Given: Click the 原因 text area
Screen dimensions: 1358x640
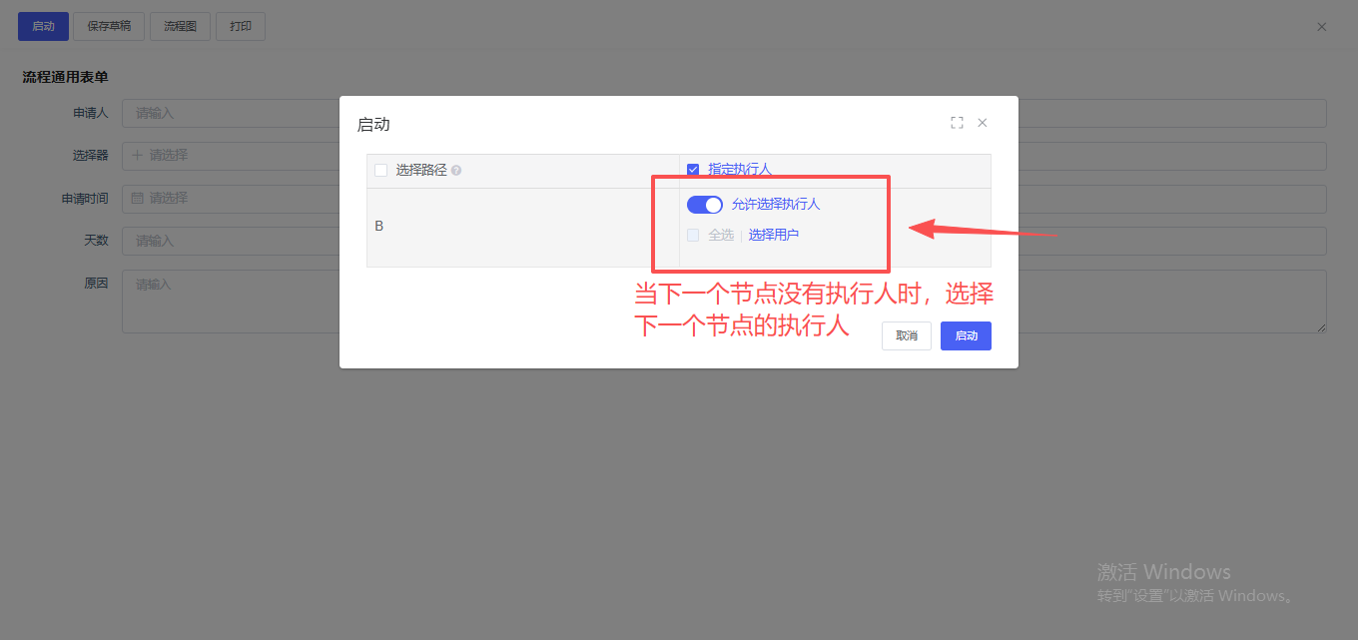Looking at the screenshot, I should pos(230,301).
